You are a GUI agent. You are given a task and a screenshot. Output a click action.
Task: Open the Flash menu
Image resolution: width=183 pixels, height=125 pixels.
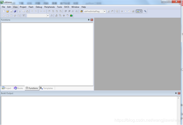coord(31,7)
